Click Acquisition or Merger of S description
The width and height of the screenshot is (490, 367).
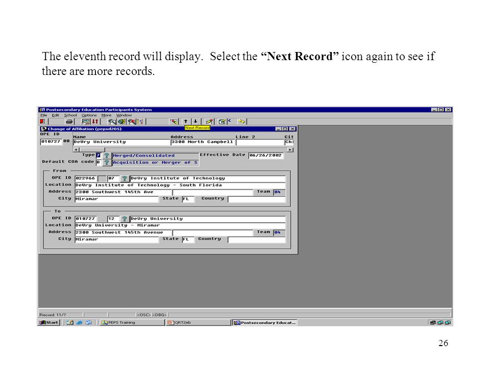[x=155, y=162]
